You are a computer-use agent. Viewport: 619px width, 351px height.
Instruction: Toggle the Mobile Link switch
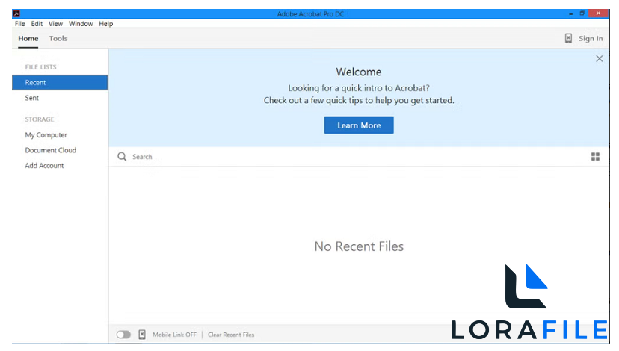coord(123,335)
